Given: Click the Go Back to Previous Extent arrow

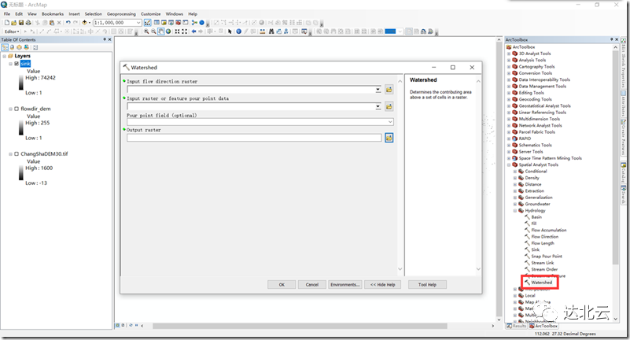Looking at the screenshot, I should 193,31.
